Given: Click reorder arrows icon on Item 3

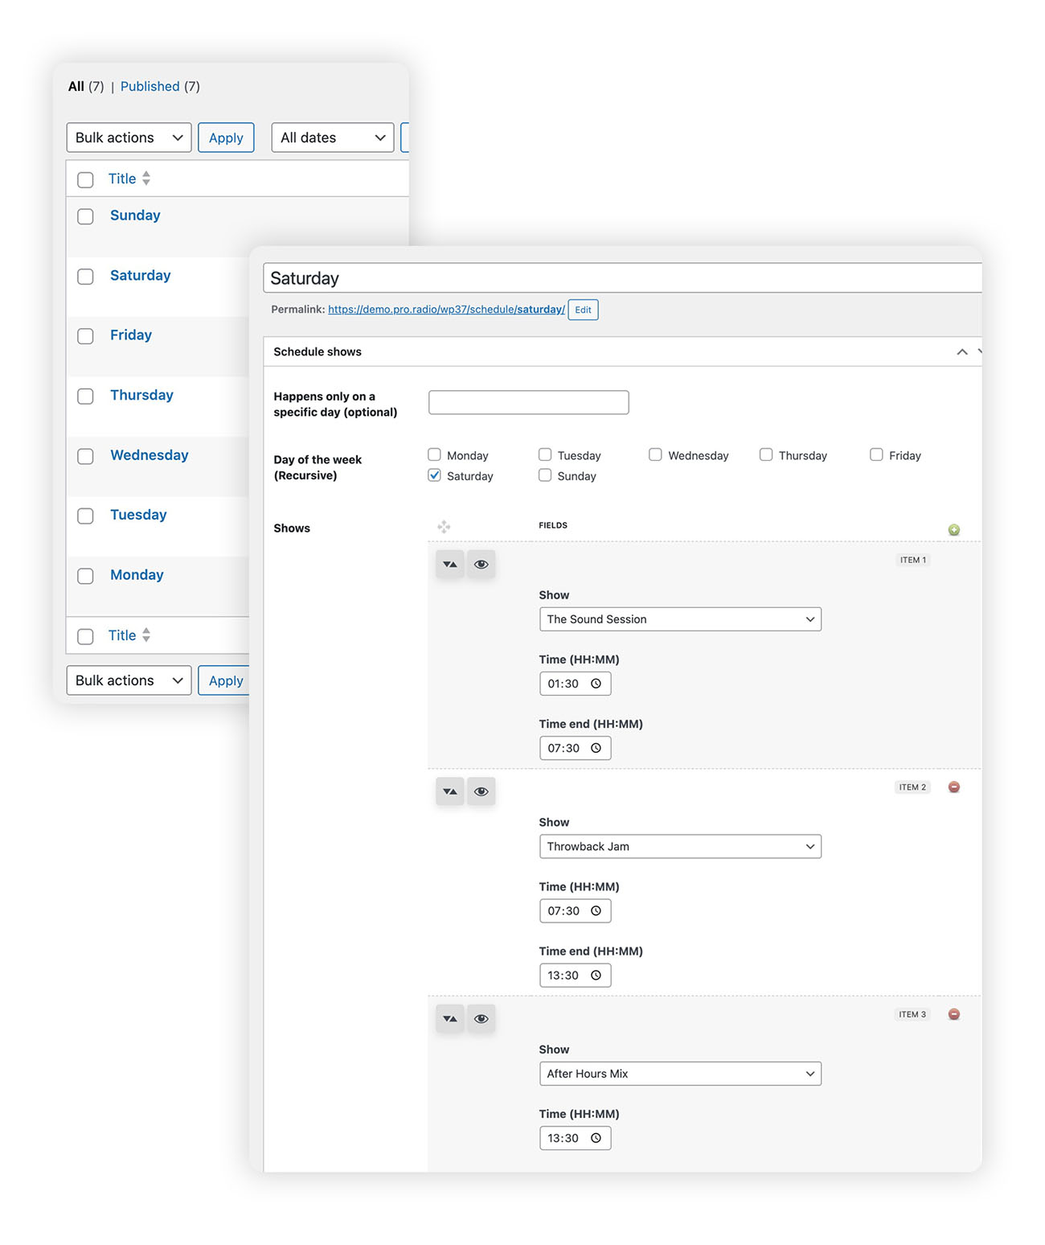Looking at the screenshot, I should pos(450,1019).
